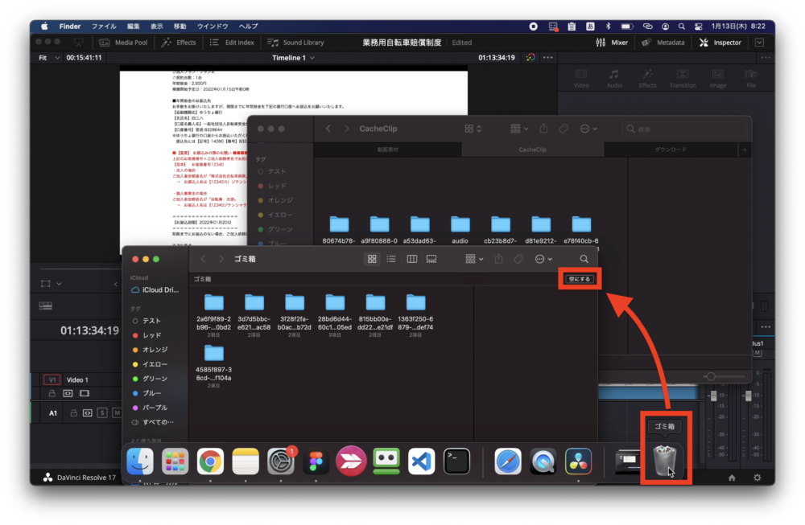Go back in the CacheClip Finder window
Viewport: 805px width, 525px height.
pos(328,129)
